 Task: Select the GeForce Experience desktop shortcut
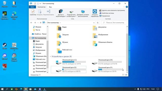coord(5,15)
